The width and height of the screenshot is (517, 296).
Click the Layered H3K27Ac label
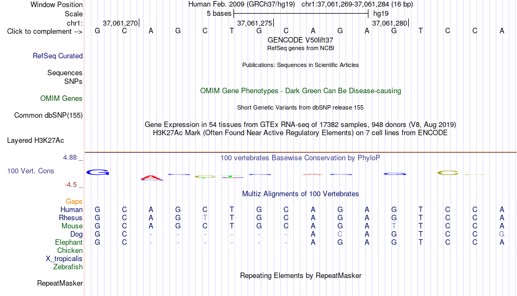35,141
